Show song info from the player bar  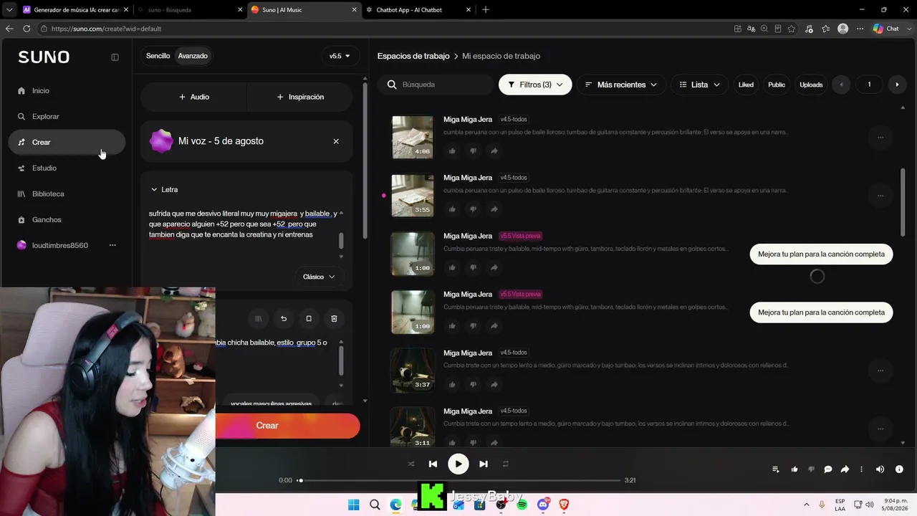[899, 469]
